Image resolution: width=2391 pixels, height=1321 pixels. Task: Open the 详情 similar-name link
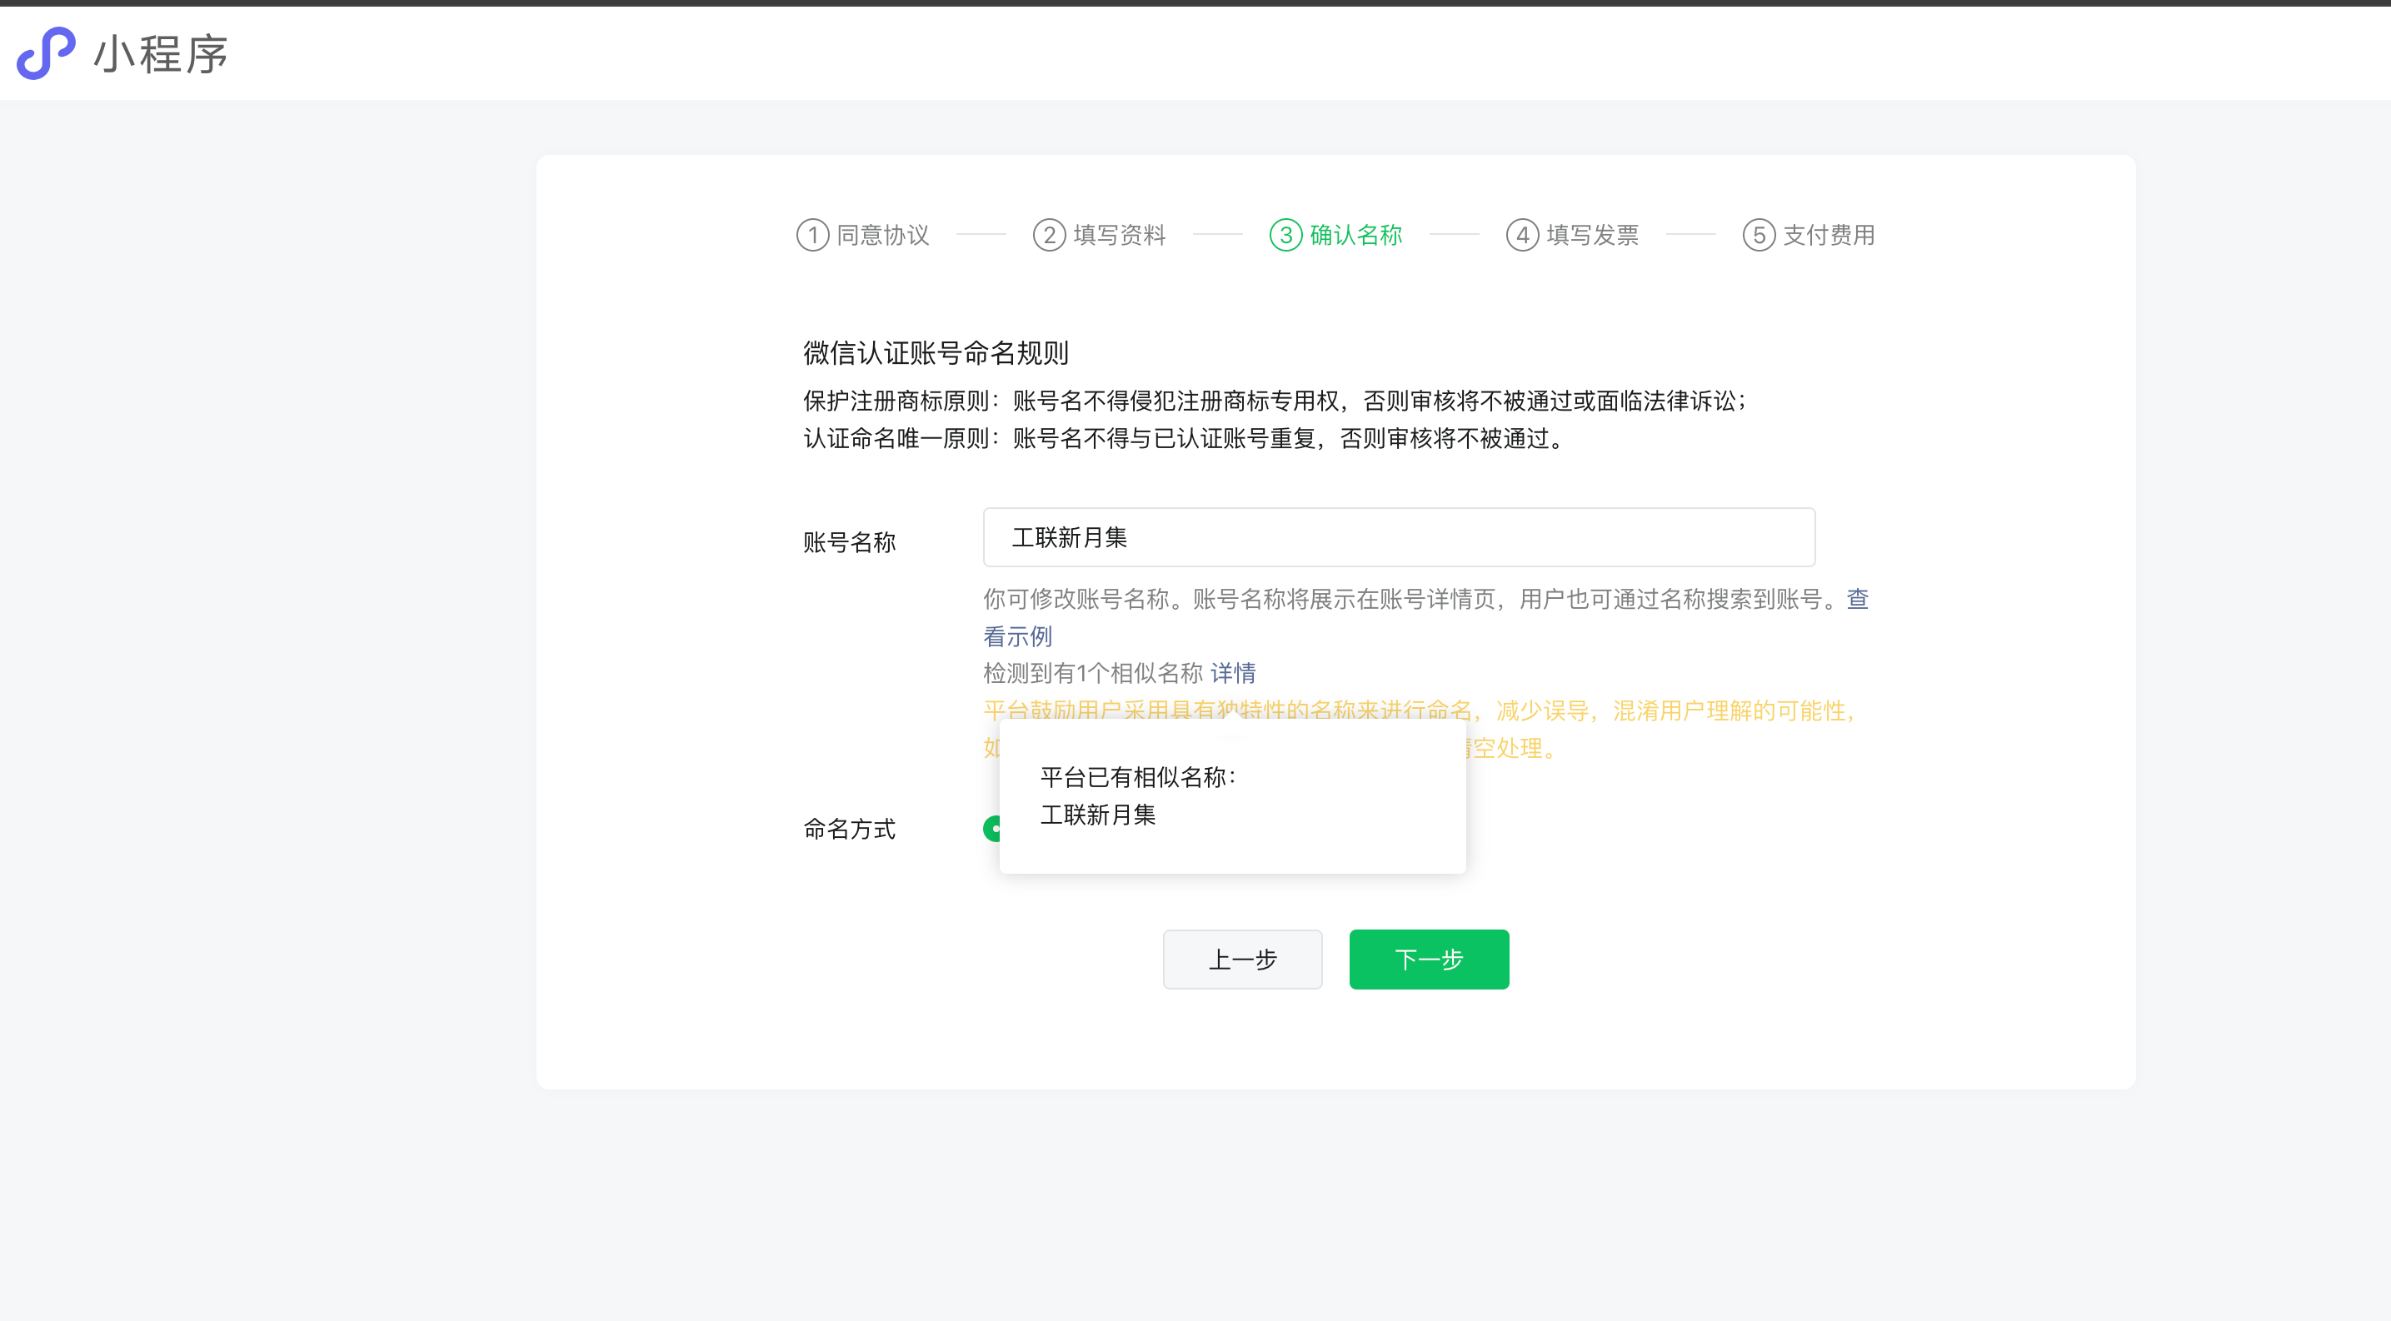point(1233,672)
